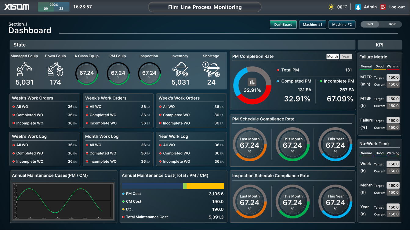Switch language to ENG
Screen dimensions: 410x230
tap(370, 24)
